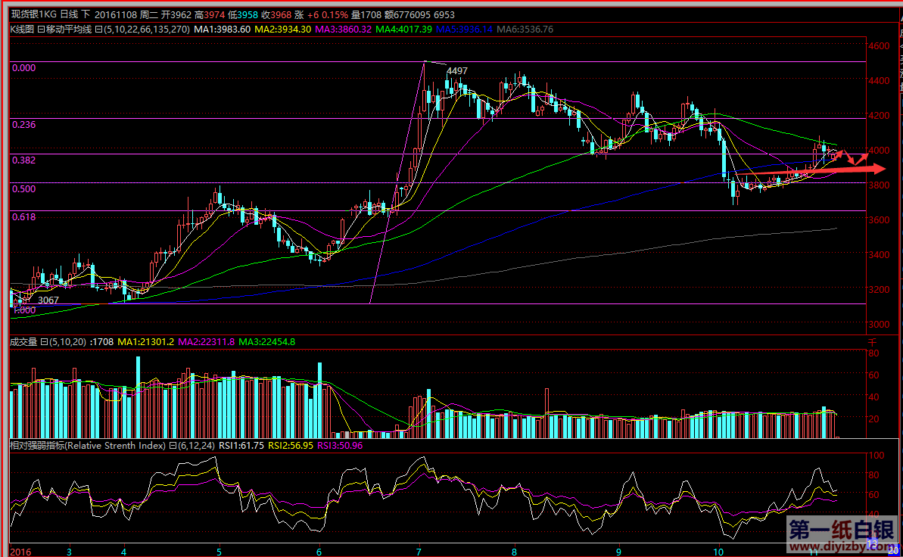Click the RSI1:61.75 legend value
The width and height of the screenshot is (903, 557).
tap(241, 446)
